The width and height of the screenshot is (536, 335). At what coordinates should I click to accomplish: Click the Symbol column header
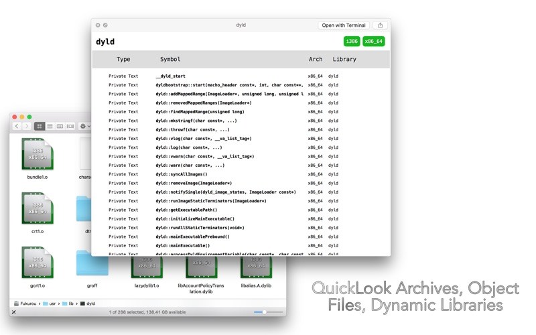(170, 59)
